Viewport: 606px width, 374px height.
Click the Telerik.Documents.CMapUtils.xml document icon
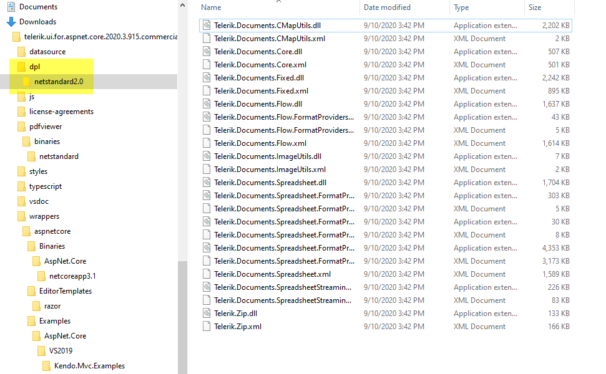pyautogui.click(x=207, y=39)
